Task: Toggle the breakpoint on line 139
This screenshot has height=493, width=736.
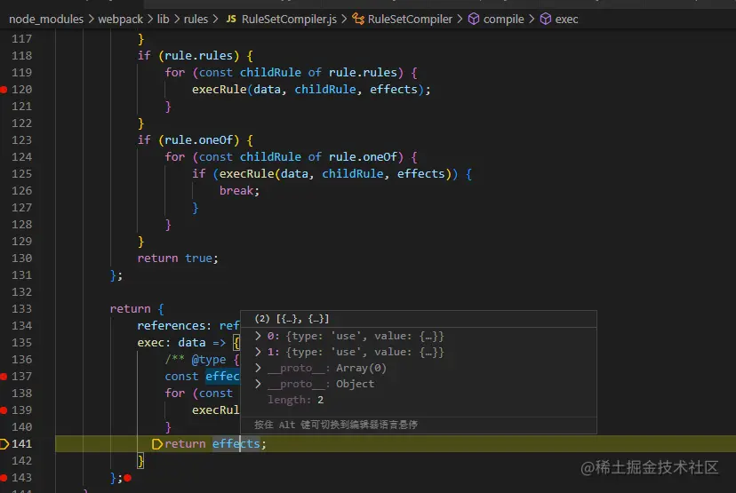Action: [x=4, y=410]
